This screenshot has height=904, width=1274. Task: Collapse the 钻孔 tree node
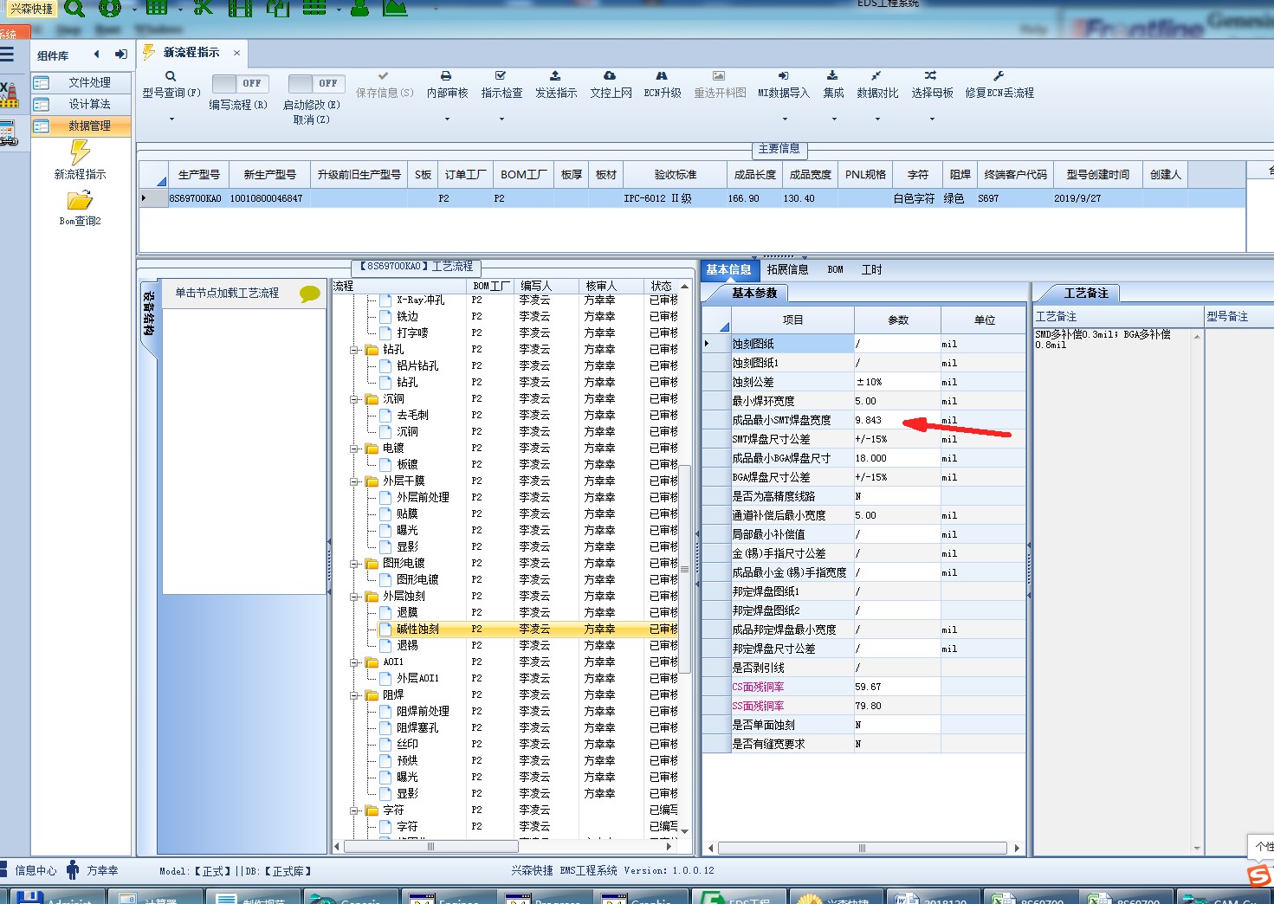coord(354,350)
